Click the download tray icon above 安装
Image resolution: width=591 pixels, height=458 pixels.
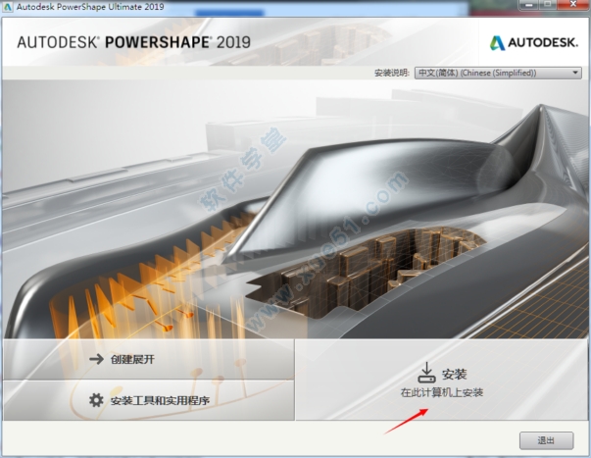(426, 373)
